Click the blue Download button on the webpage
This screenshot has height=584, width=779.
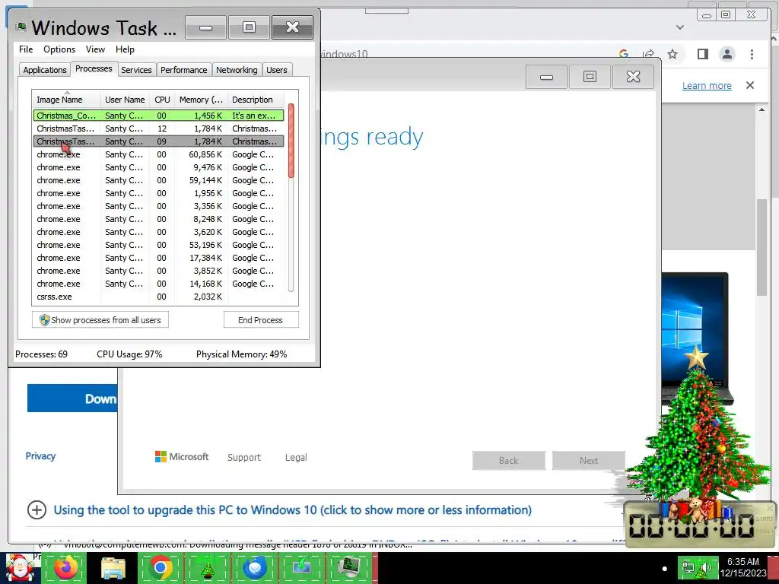[x=72, y=398]
